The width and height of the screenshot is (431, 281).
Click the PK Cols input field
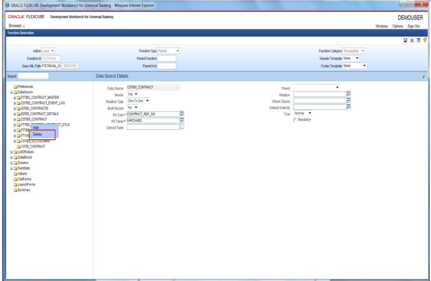click(x=153, y=114)
